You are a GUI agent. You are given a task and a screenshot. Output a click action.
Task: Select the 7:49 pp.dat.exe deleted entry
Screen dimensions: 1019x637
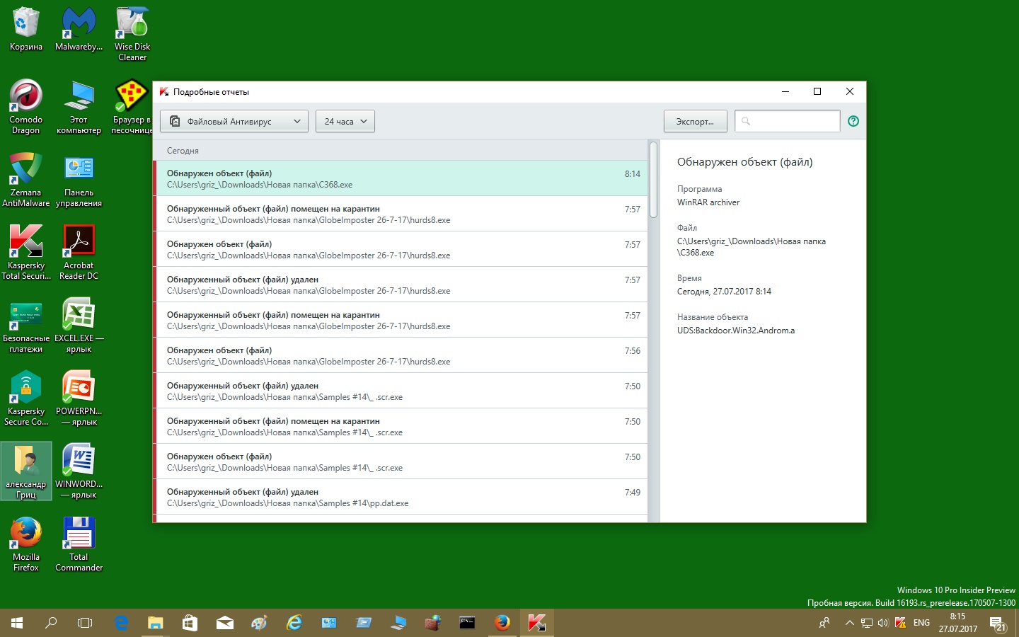click(401, 497)
